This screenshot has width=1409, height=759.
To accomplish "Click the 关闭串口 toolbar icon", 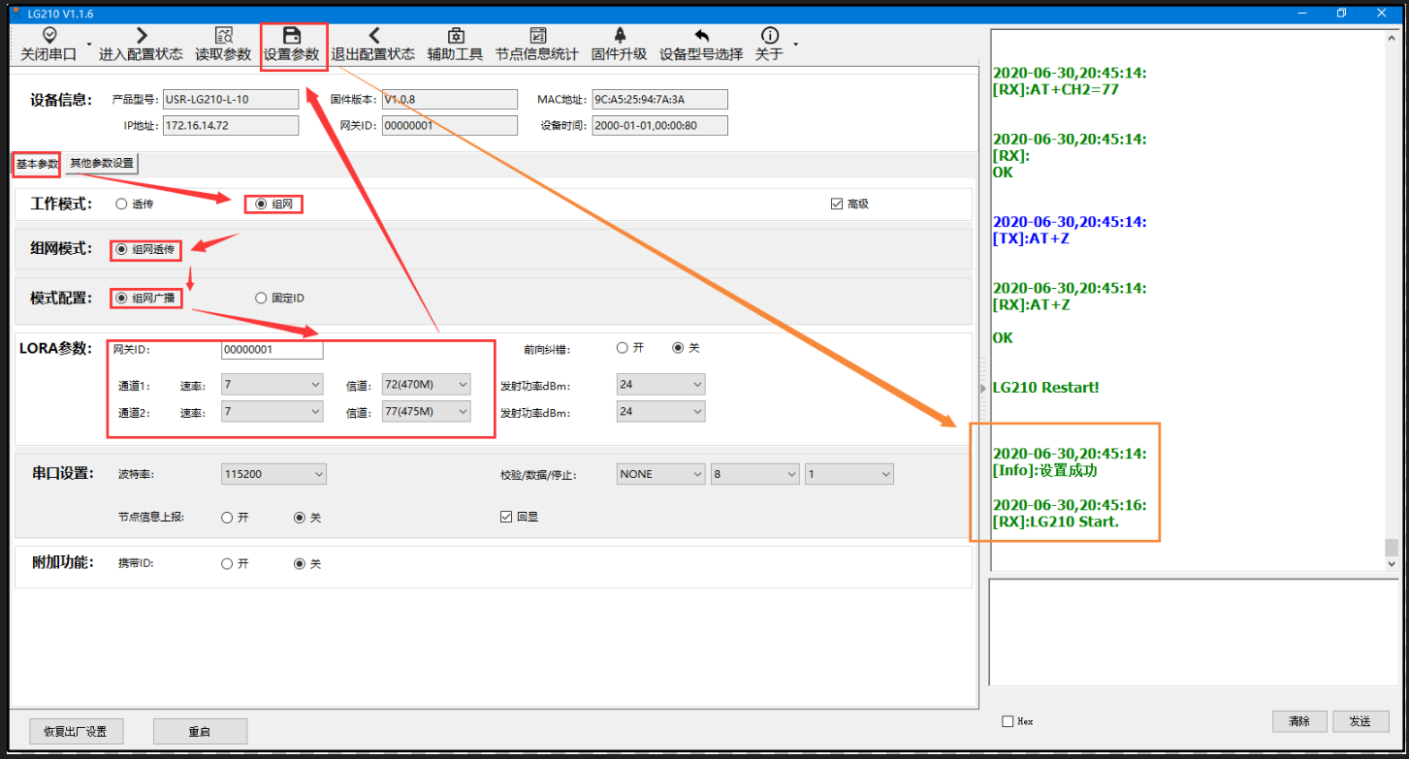I will point(48,36).
